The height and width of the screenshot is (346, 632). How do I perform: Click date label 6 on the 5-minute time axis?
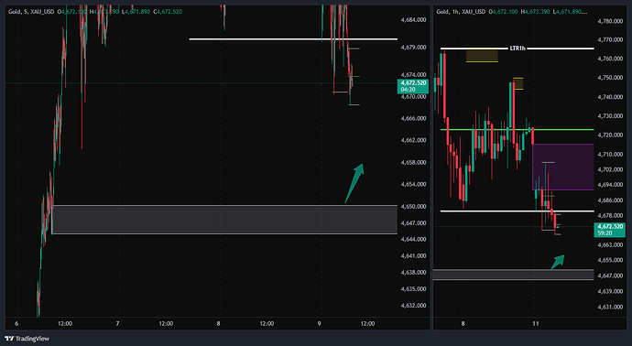click(x=16, y=323)
